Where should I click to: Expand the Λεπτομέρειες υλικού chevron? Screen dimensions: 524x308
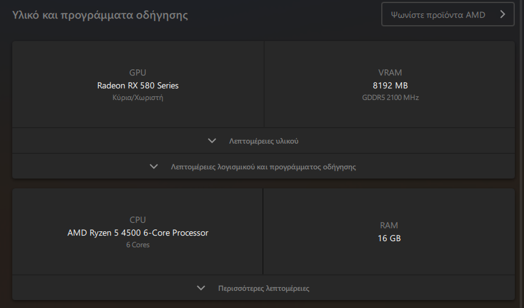coord(212,141)
